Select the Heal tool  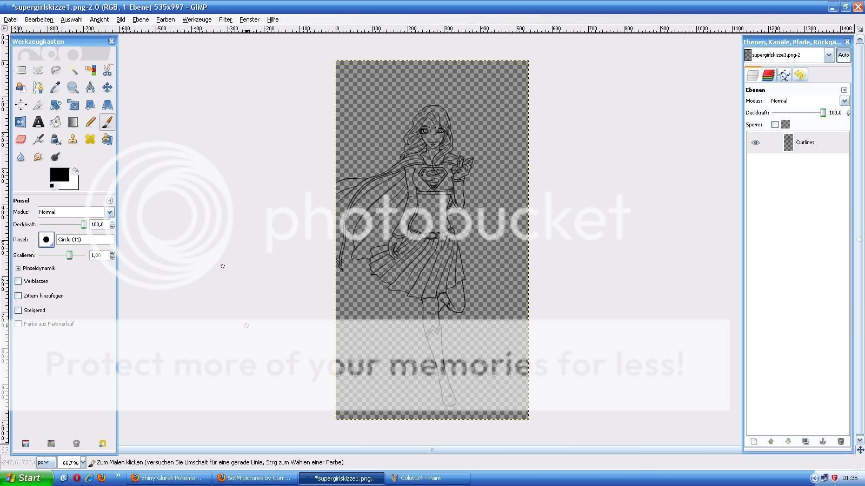click(x=90, y=139)
